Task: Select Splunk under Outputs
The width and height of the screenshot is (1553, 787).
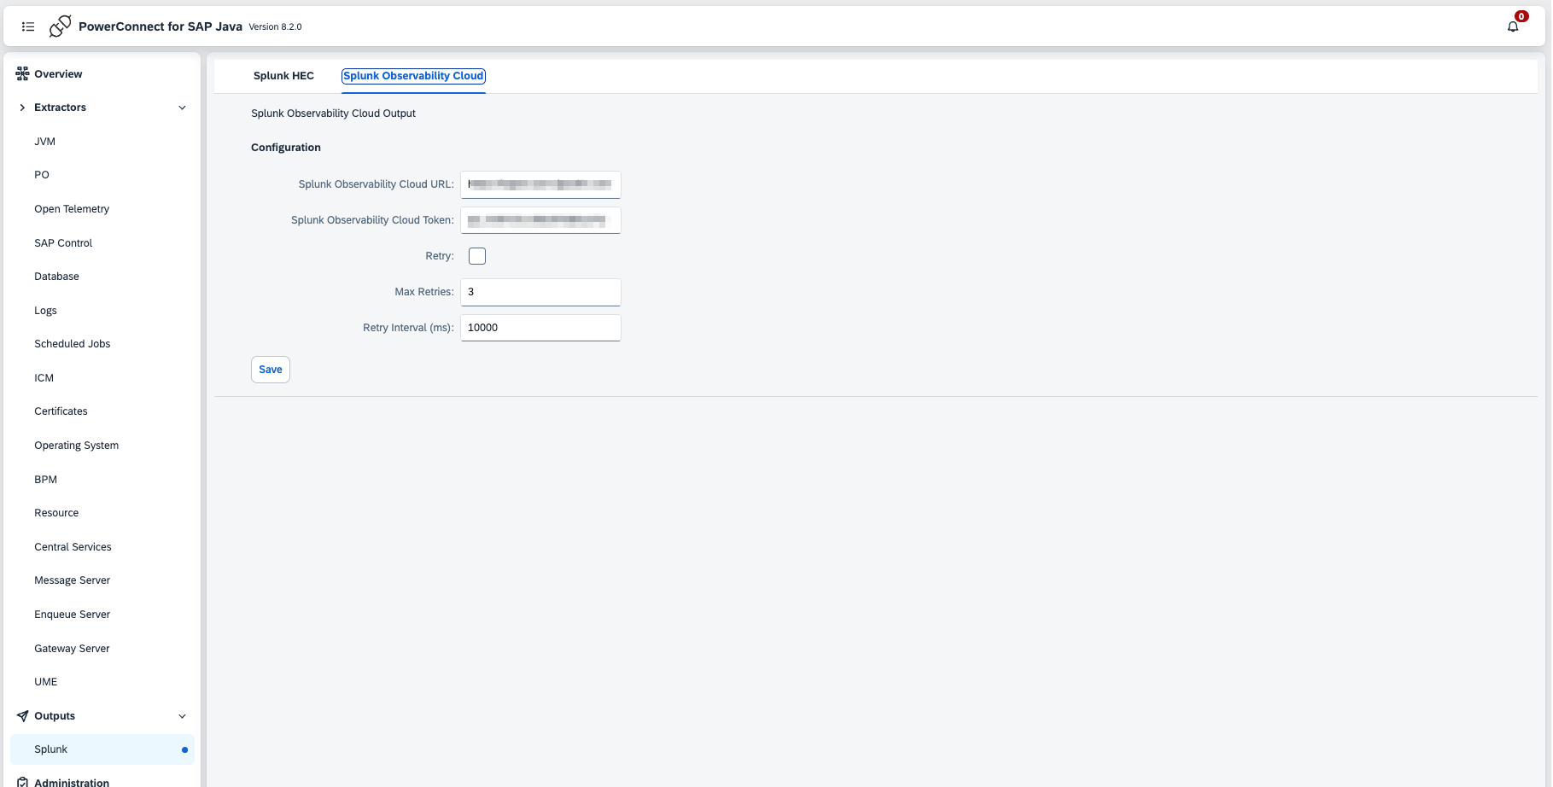Action: point(51,749)
